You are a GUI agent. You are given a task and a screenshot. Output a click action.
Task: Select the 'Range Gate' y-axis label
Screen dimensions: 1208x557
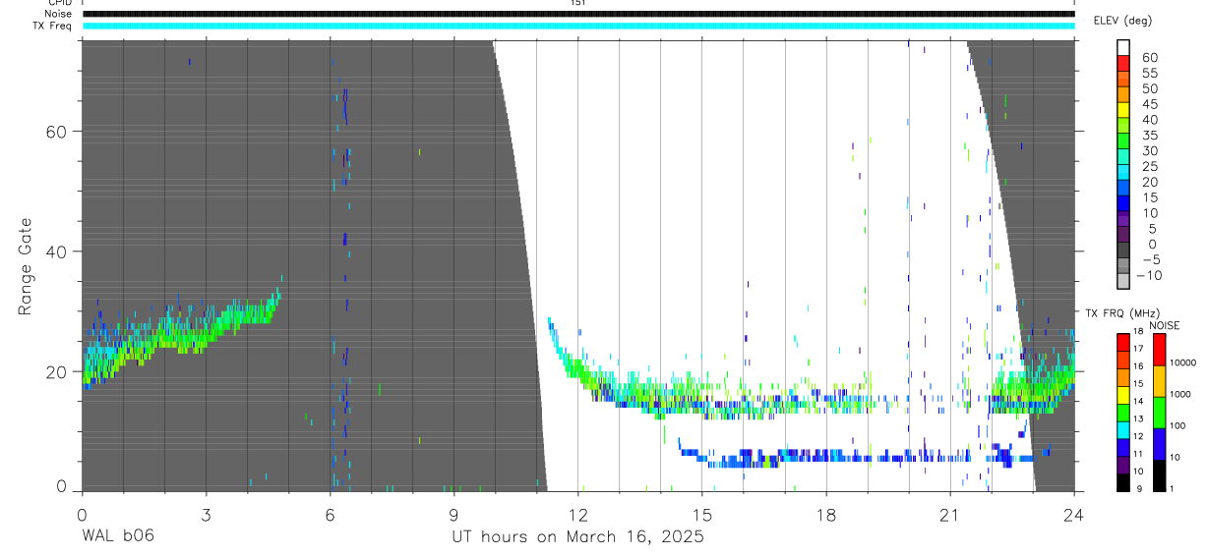pos(27,265)
